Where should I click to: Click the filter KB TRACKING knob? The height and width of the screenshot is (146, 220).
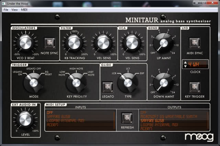[74, 43]
